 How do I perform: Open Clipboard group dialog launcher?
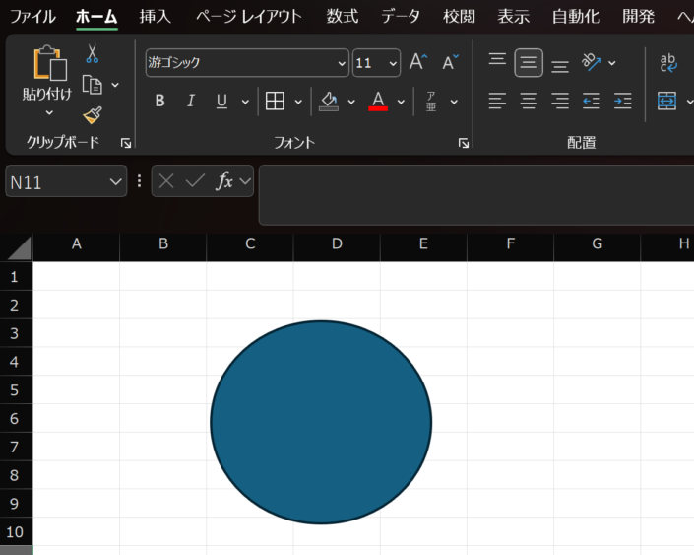tap(126, 143)
